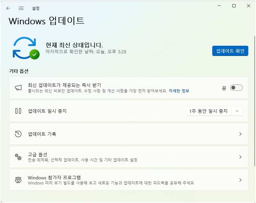Open the hamburger navigation menu
Screen dimensions: 256x203
click(x=21, y=8)
